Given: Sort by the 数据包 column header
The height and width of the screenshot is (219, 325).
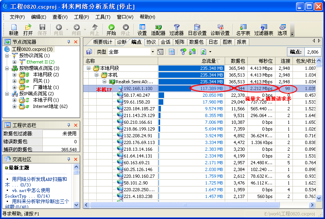Looking at the screenshot, I should point(236,61).
